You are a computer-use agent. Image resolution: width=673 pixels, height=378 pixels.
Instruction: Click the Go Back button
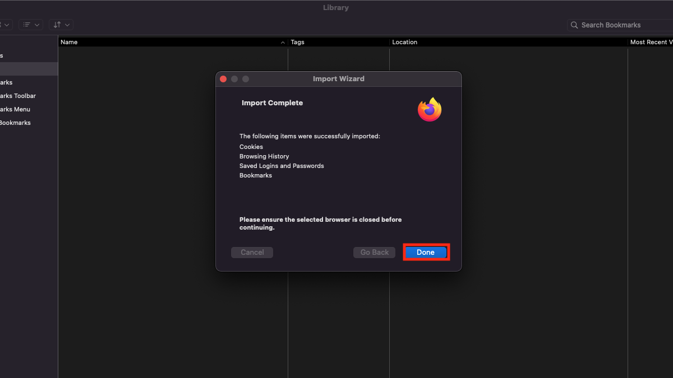pyautogui.click(x=374, y=253)
